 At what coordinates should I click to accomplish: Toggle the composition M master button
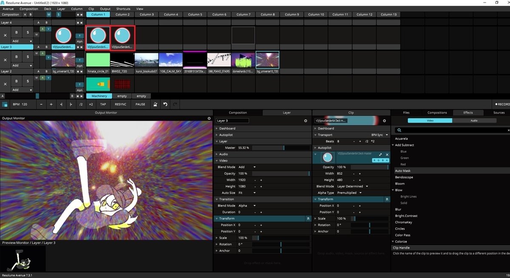coord(49,14)
